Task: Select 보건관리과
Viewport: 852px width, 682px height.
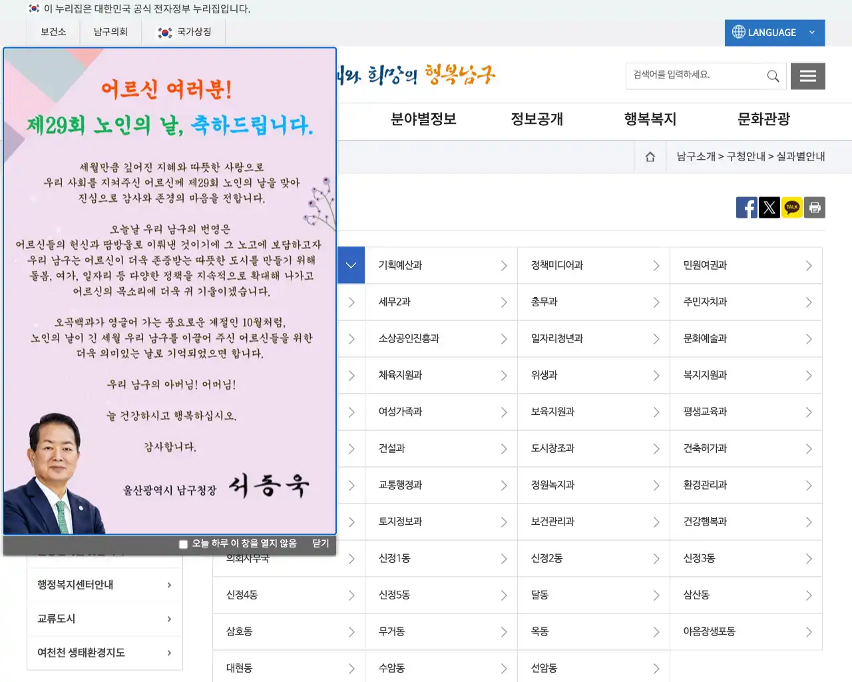Action: pos(594,521)
